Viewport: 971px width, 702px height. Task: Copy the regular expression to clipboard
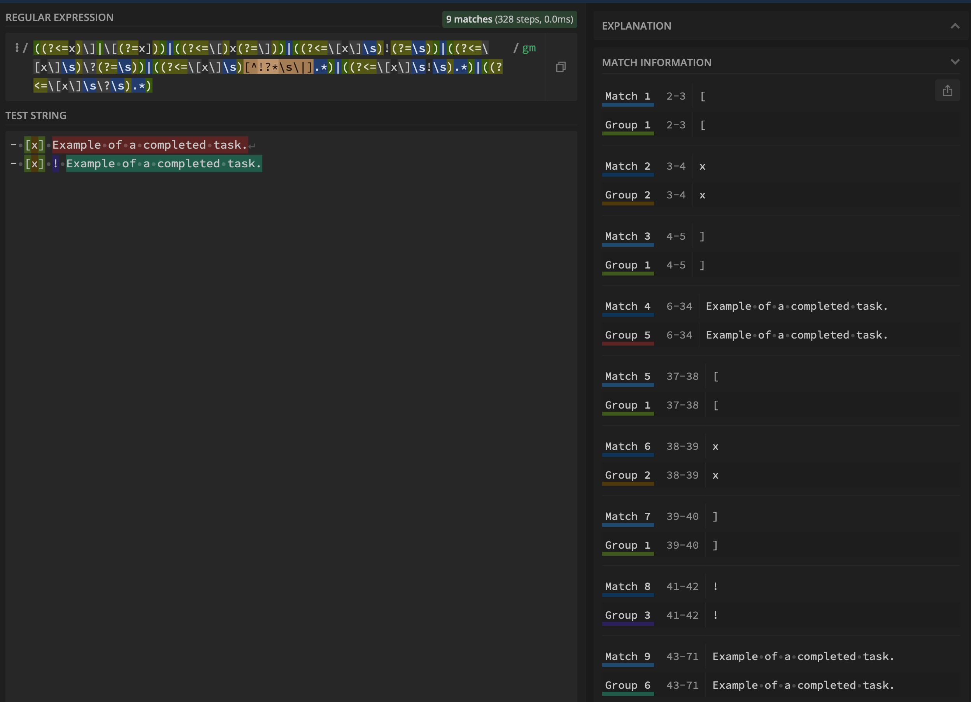click(x=561, y=67)
